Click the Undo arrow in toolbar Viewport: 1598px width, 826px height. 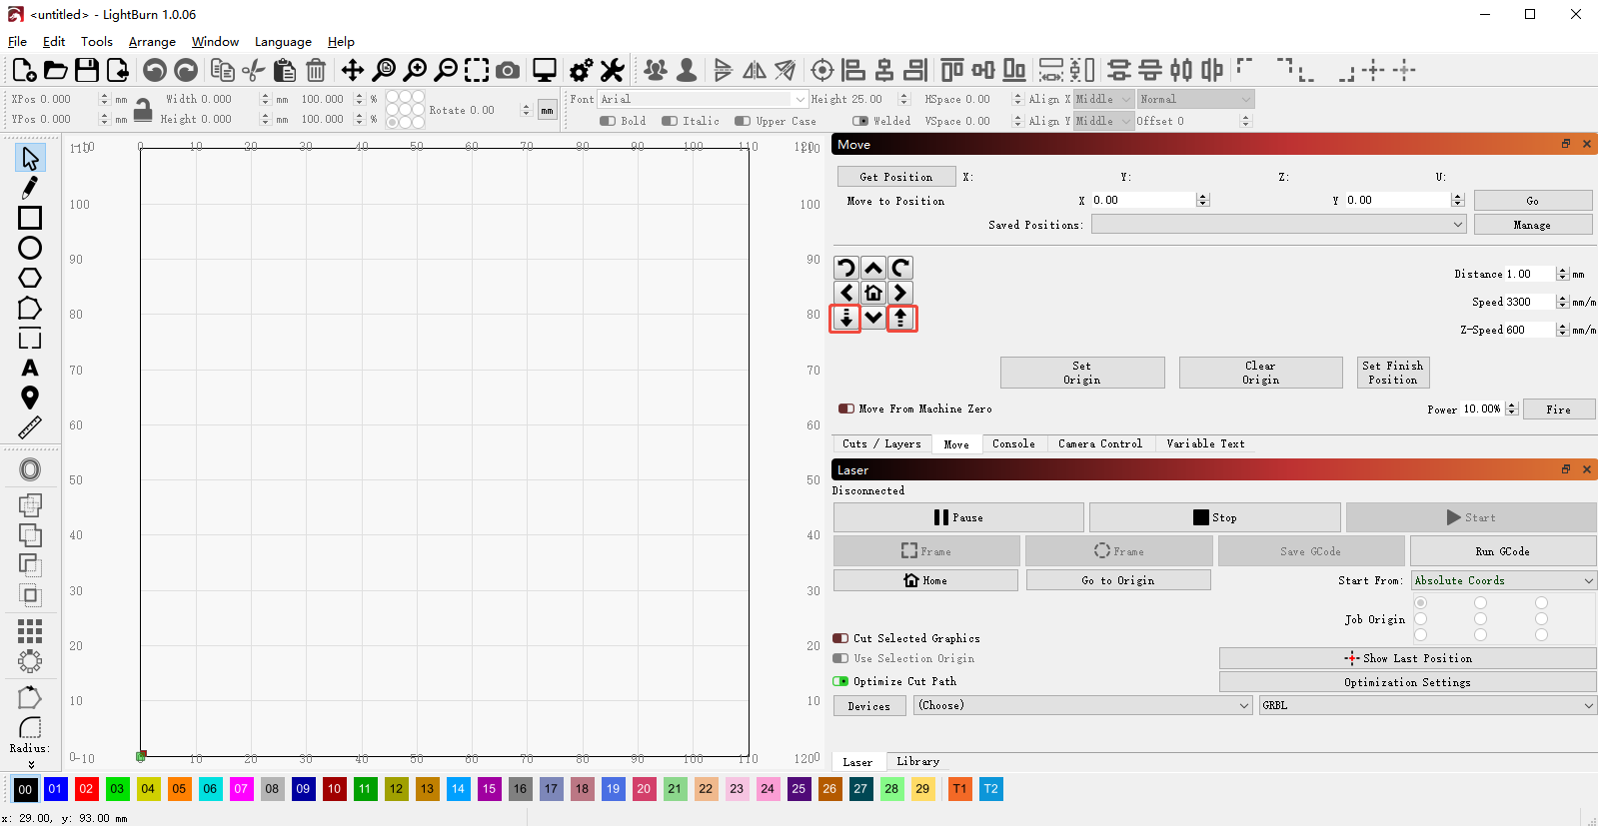[154, 70]
